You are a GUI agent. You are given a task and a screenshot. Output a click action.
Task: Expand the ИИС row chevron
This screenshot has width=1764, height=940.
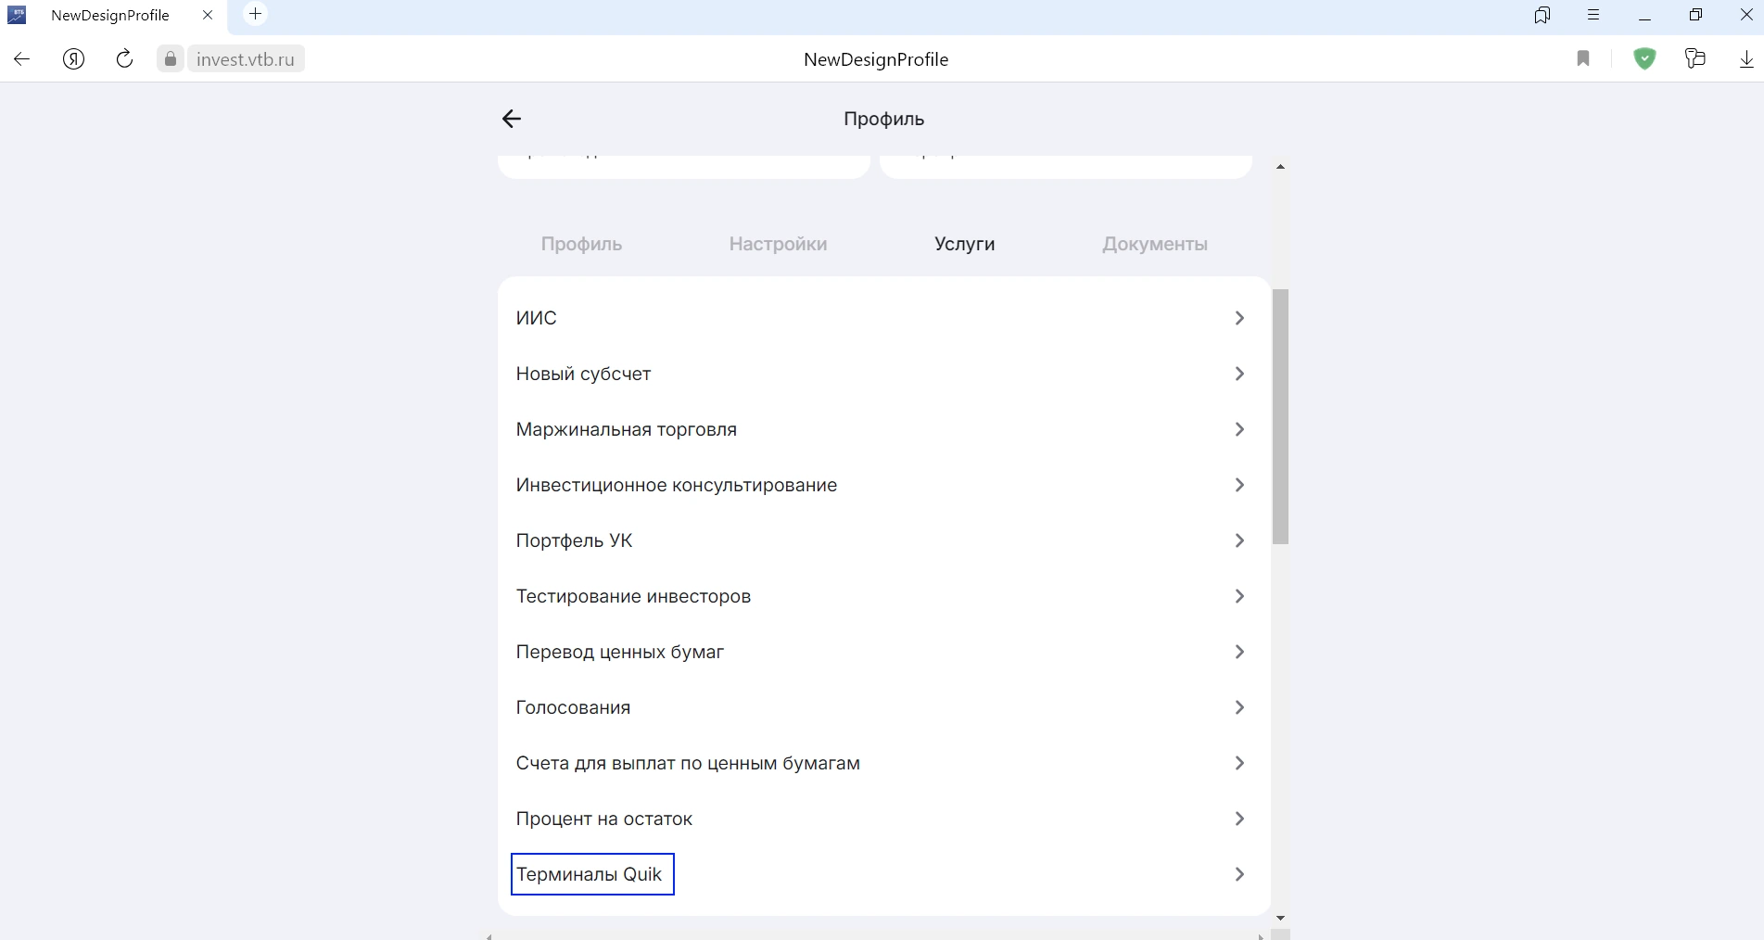point(1239,318)
